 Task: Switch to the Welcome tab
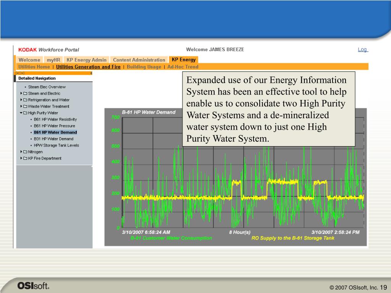point(29,60)
